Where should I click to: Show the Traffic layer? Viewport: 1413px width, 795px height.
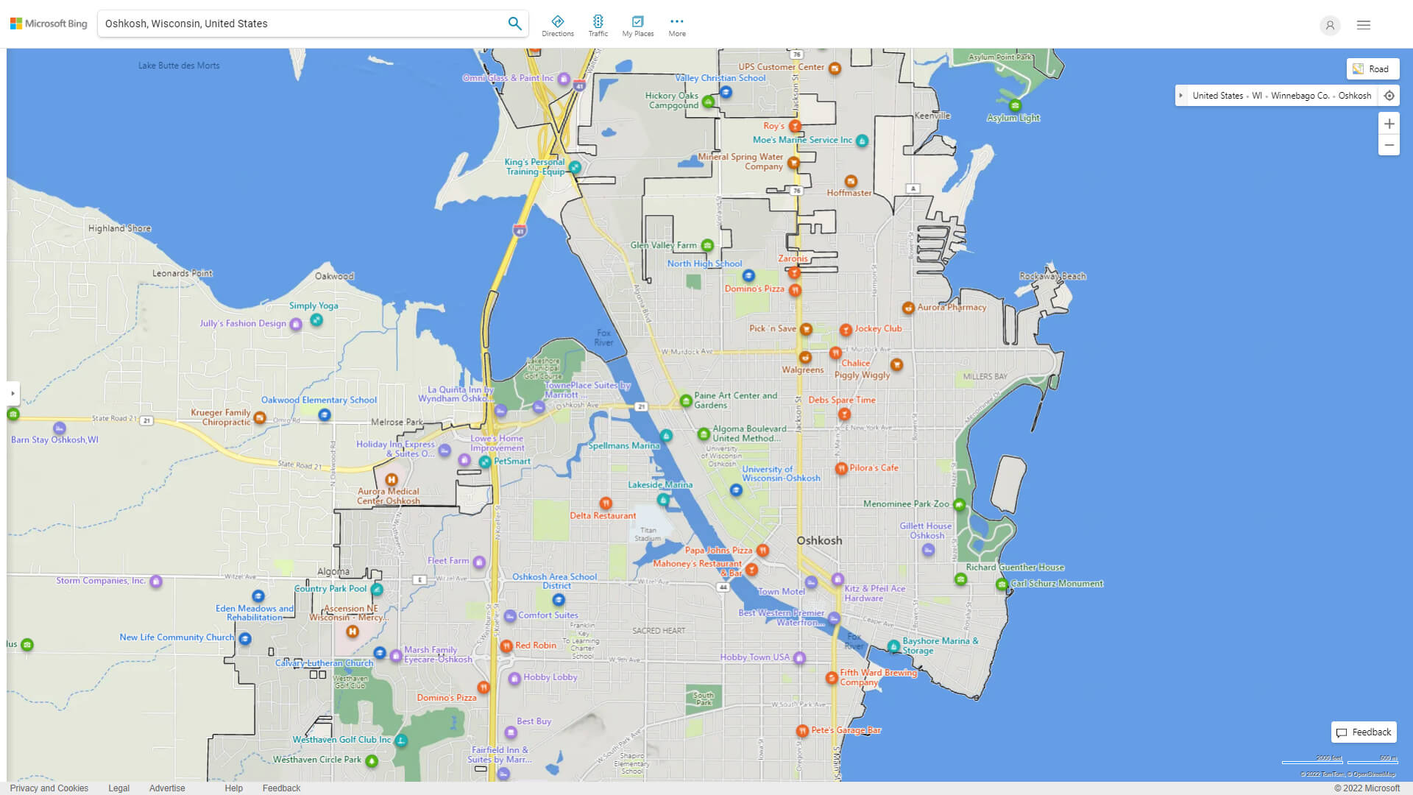pyautogui.click(x=598, y=26)
